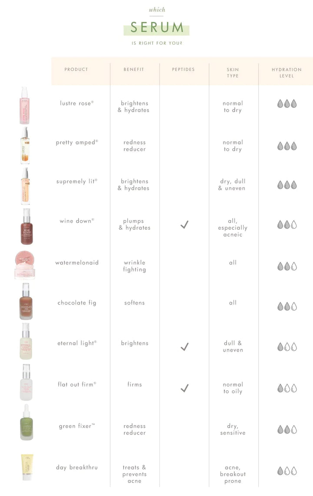Viewport: 313px width, 496px height.
Task: Click the pretty amped hydration droplets icon
Action: (287, 146)
